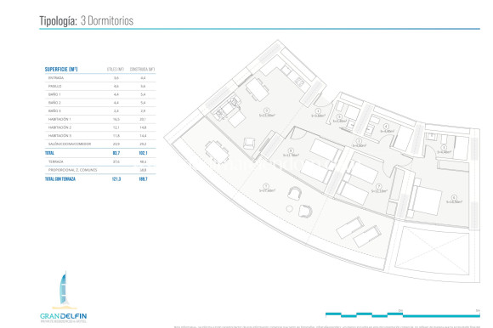Select the SALÓN/COCINA/COMEDOR row label
Screen dimensions: 493x328
point(70,144)
